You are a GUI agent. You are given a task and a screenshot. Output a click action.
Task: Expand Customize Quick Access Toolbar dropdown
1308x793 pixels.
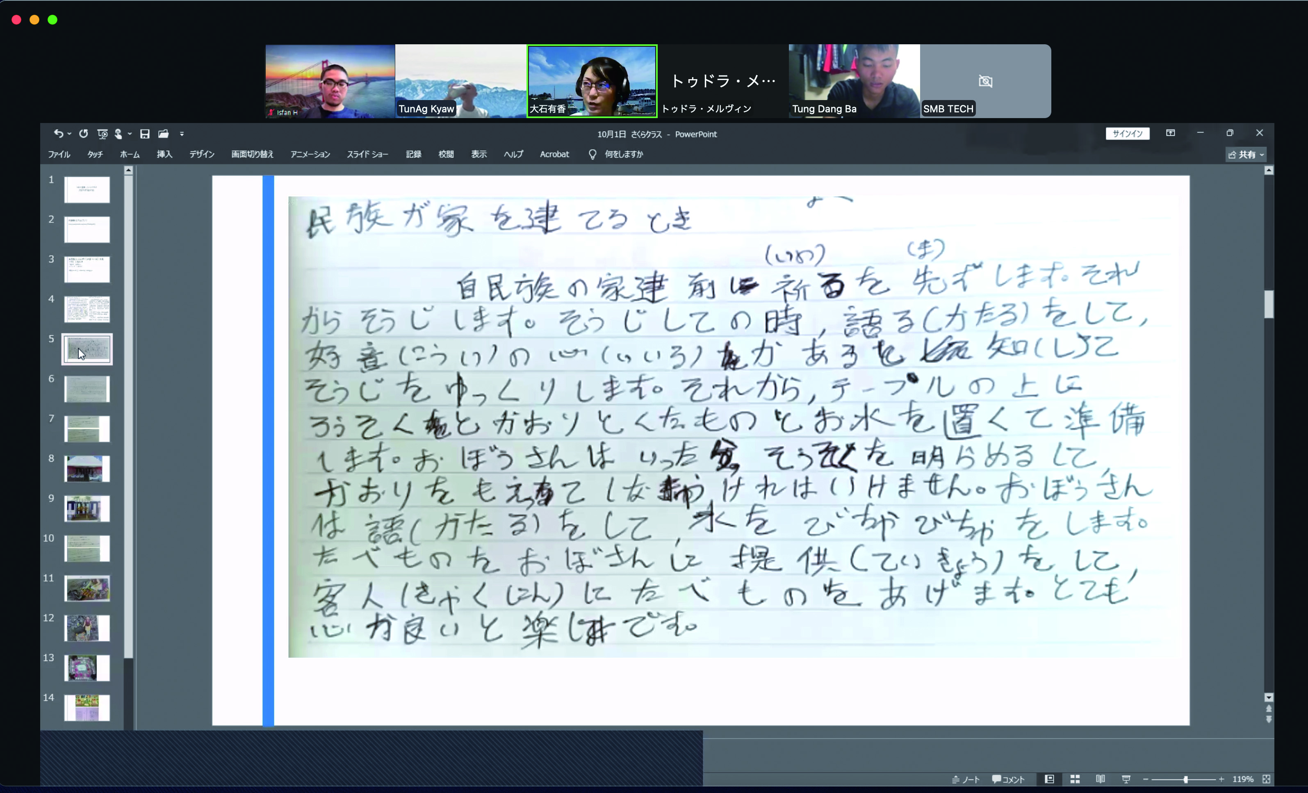pyautogui.click(x=182, y=134)
